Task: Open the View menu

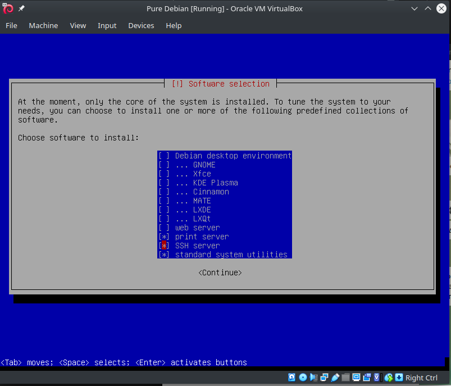Action: click(x=78, y=26)
